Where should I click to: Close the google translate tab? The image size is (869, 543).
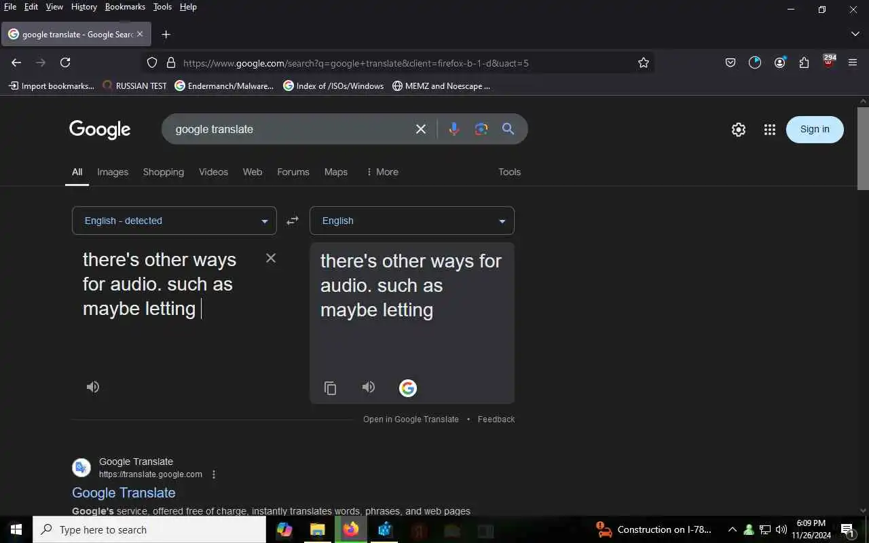tap(140, 34)
